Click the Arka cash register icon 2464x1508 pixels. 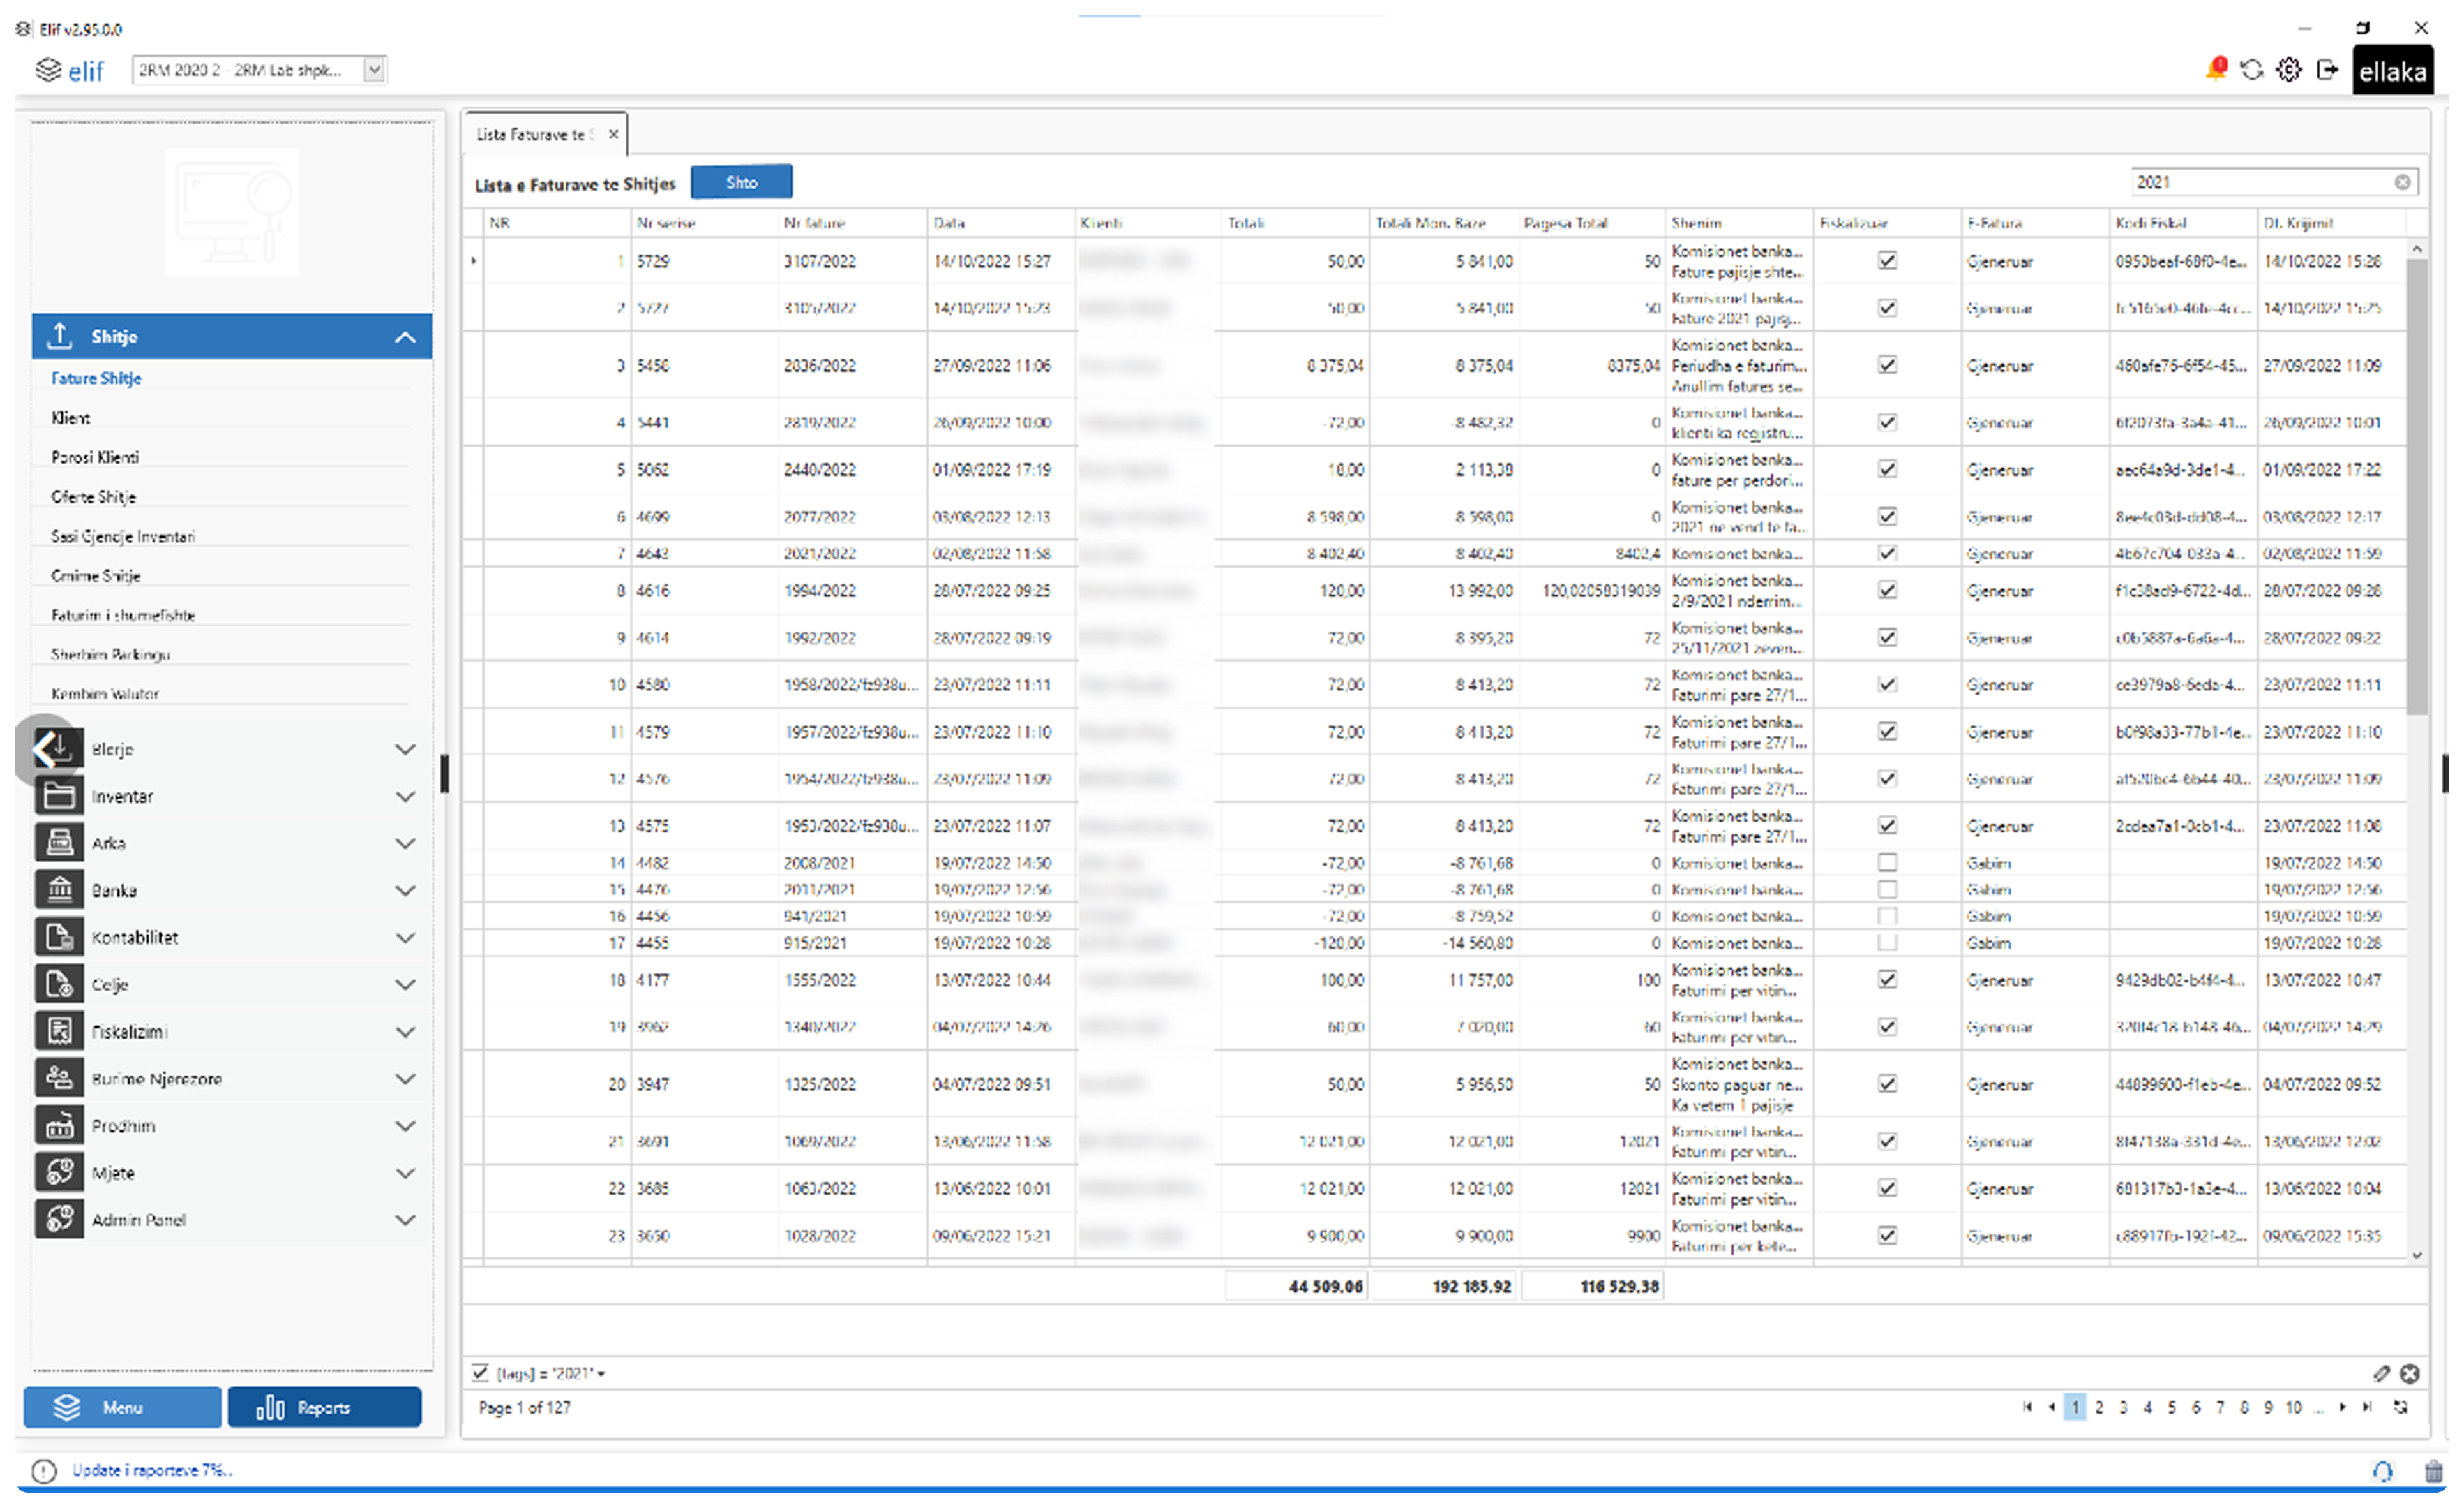(59, 843)
